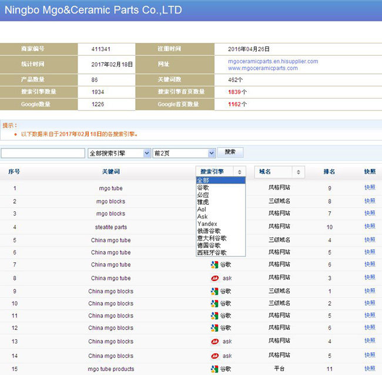The image size is (382, 375).
Task: Click the 快照 column header
Action: [x=370, y=172]
